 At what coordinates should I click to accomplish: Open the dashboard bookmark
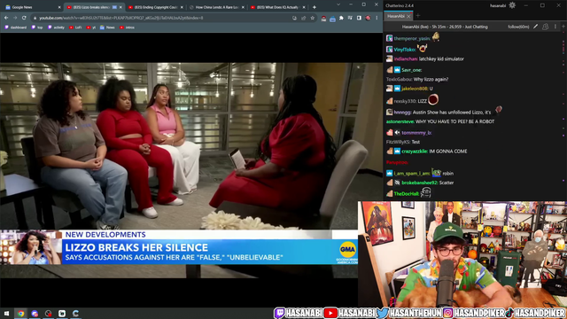coord(16,27)
